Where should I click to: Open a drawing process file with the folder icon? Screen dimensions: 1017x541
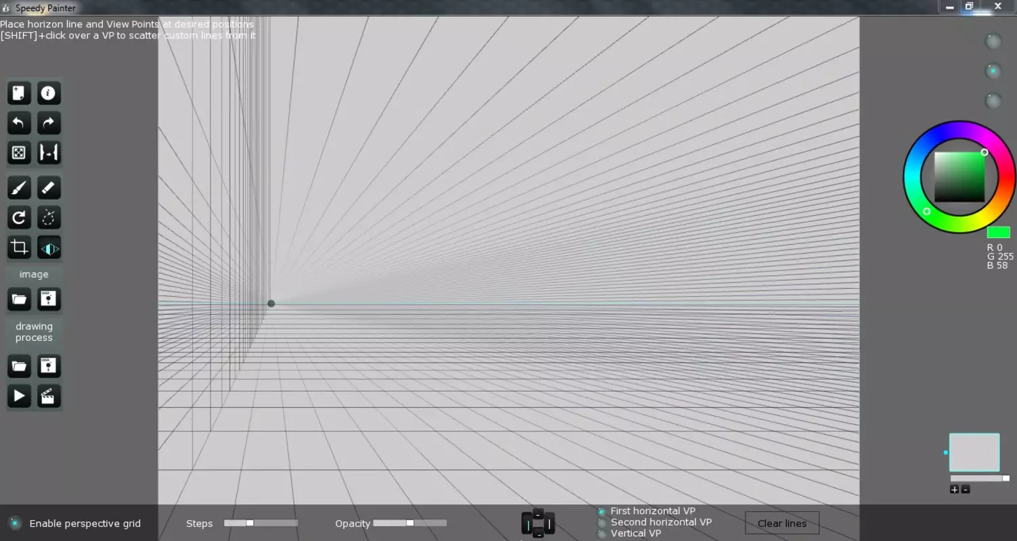[x=19, y=367]
